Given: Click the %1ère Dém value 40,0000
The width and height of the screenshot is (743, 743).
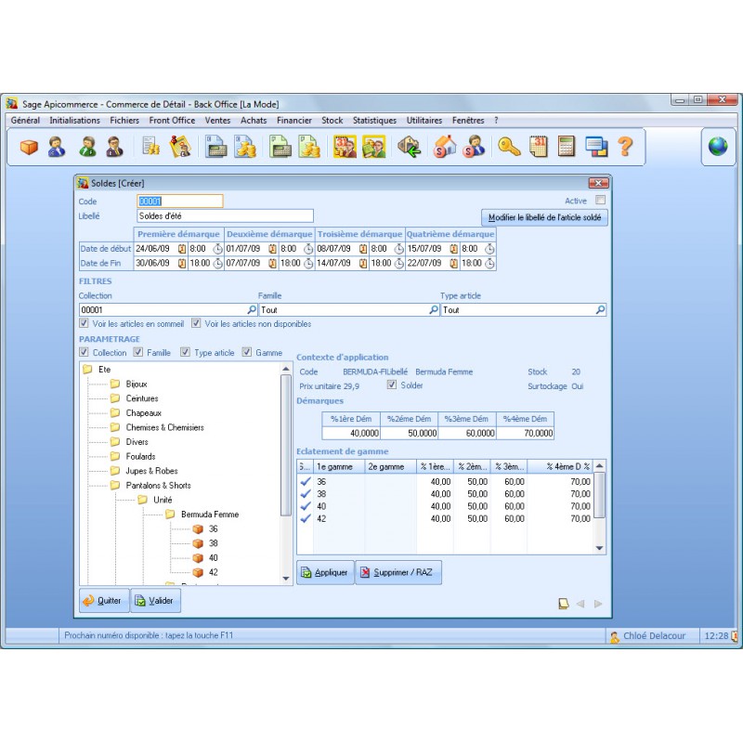Looking at the screenshot, I should (x=351, y=433).
